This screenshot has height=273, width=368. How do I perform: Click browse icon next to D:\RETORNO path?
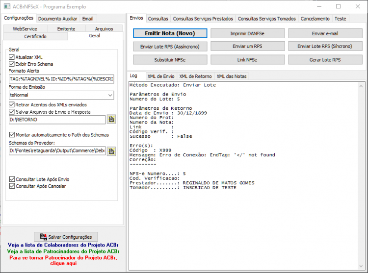tap(111, 120)
